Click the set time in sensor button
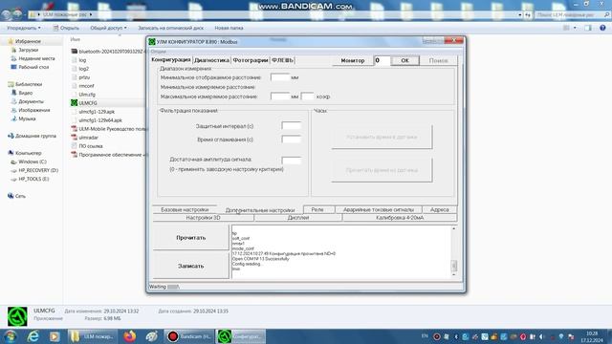 (382, 138)
